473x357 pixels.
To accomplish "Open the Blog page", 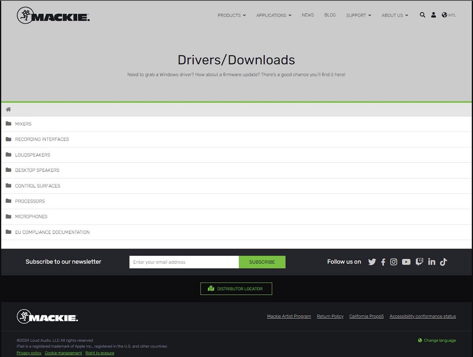I will pos(330,15).
